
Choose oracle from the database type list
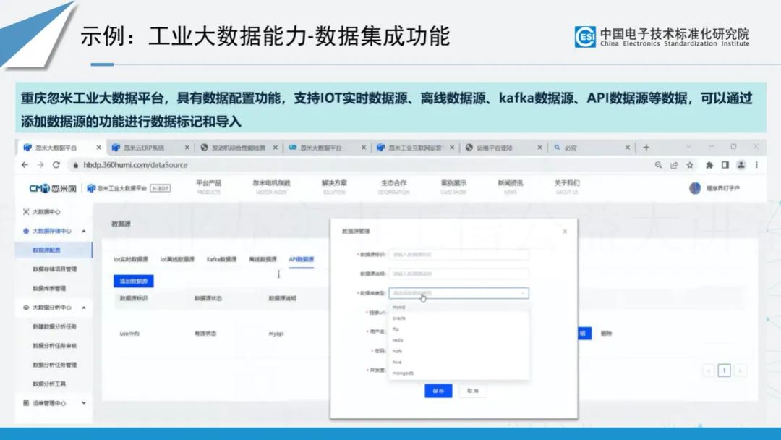click(x=458, y=318)
